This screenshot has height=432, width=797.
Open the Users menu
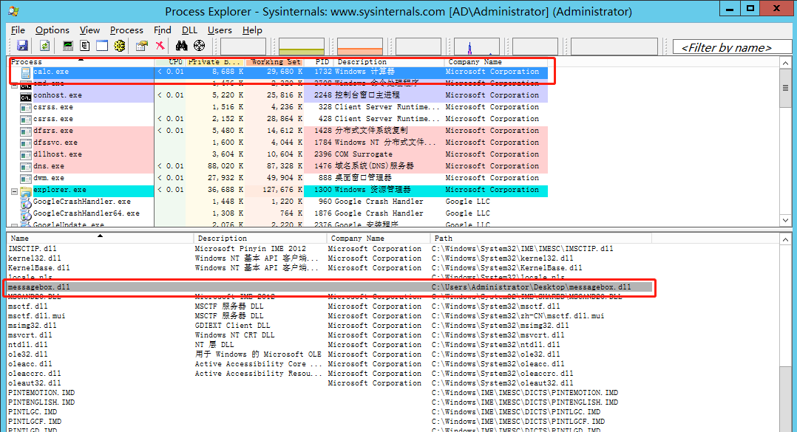coord(220,30)
